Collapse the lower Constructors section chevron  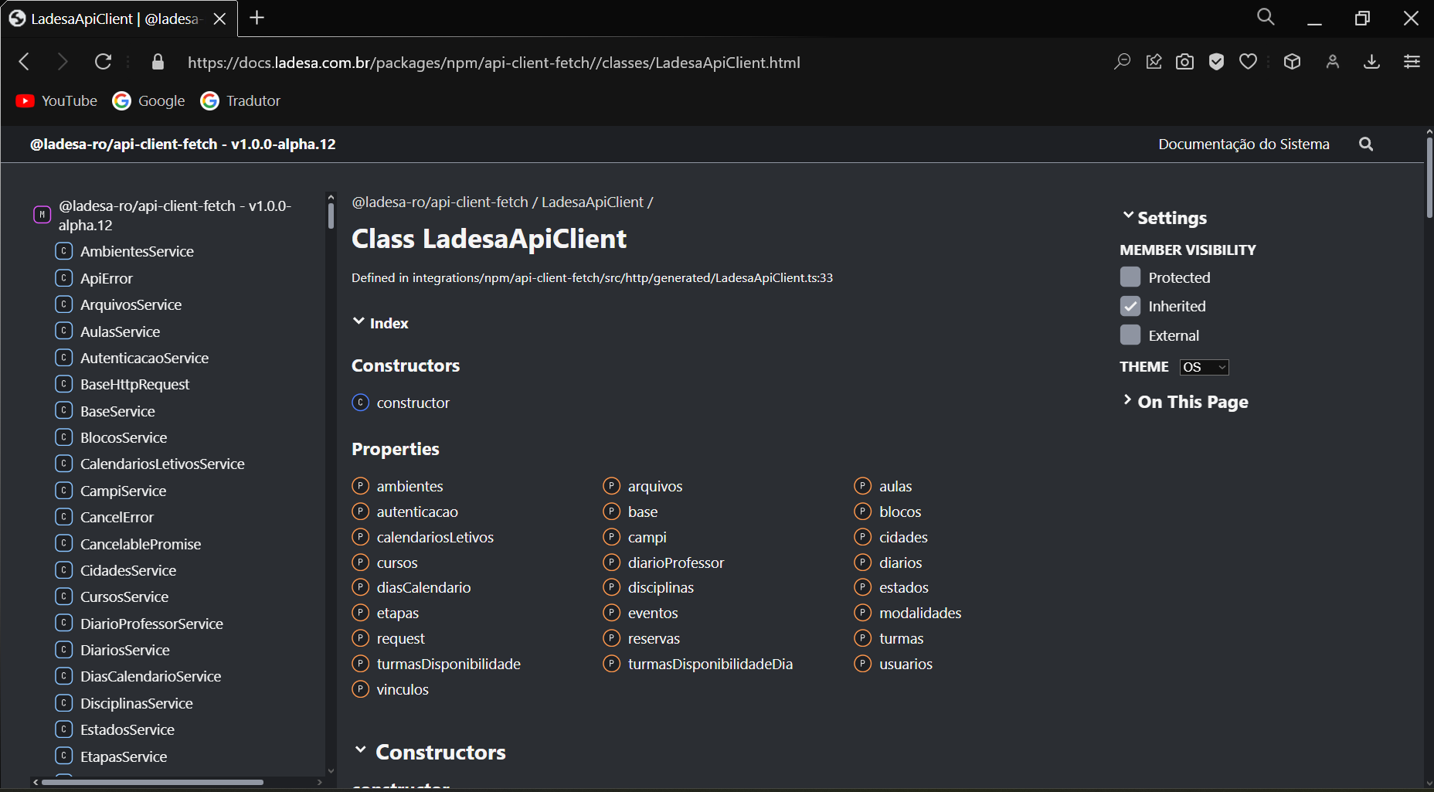(x=360, y=750)
